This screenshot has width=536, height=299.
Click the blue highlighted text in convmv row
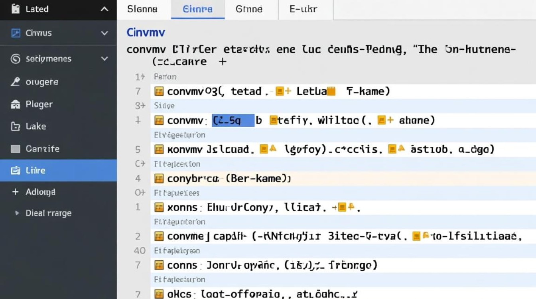coord(233,120)
